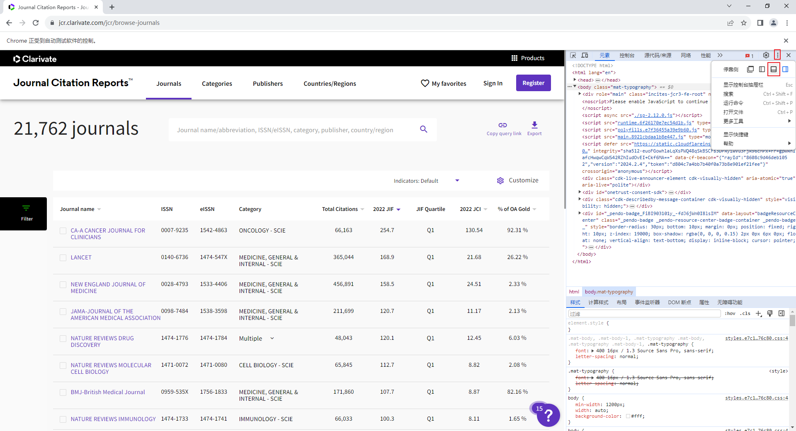Check the Nature Reviews Molecular Cell Biology checkbox
Image resolution: width=796 pixels, height=431 pixels.
tap(63, 366)
